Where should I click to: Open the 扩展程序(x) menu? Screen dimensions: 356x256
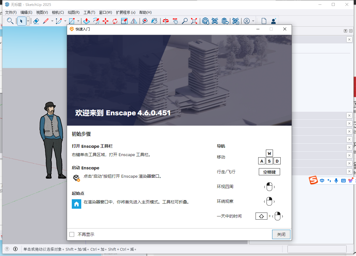tap(126, 12)
